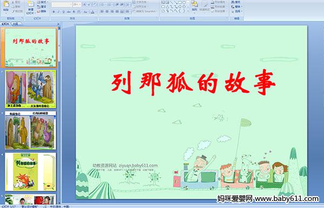
Task: Click the red title text 列那狐的故事
Action: 193,83
